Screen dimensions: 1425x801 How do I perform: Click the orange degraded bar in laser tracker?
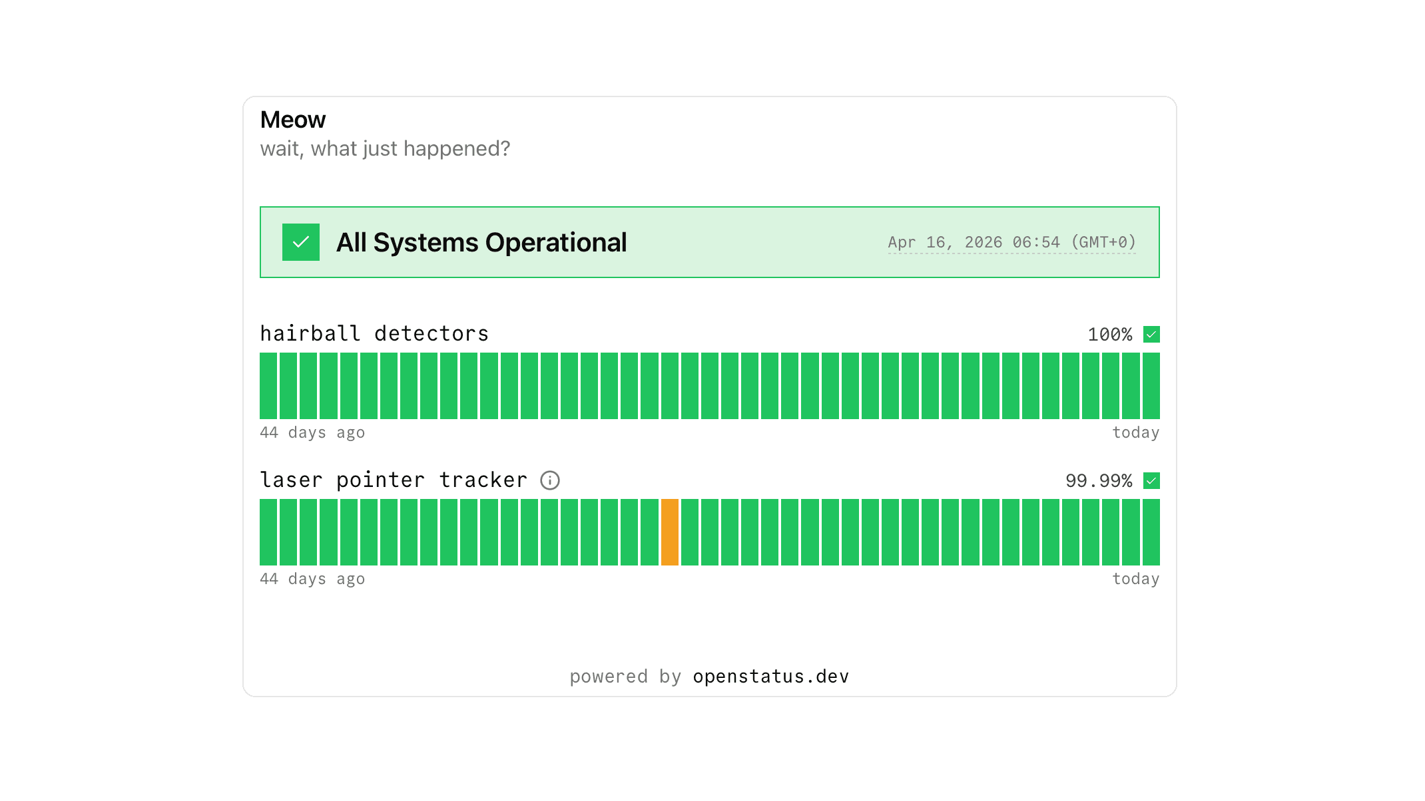click(x=670, y=532)
